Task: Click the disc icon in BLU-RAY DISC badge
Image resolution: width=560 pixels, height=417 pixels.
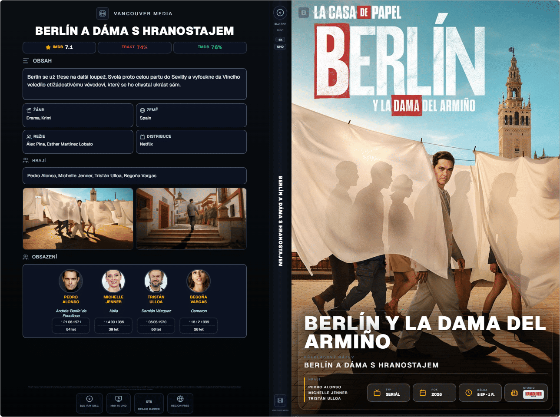Action: click(x=89, y=399)
